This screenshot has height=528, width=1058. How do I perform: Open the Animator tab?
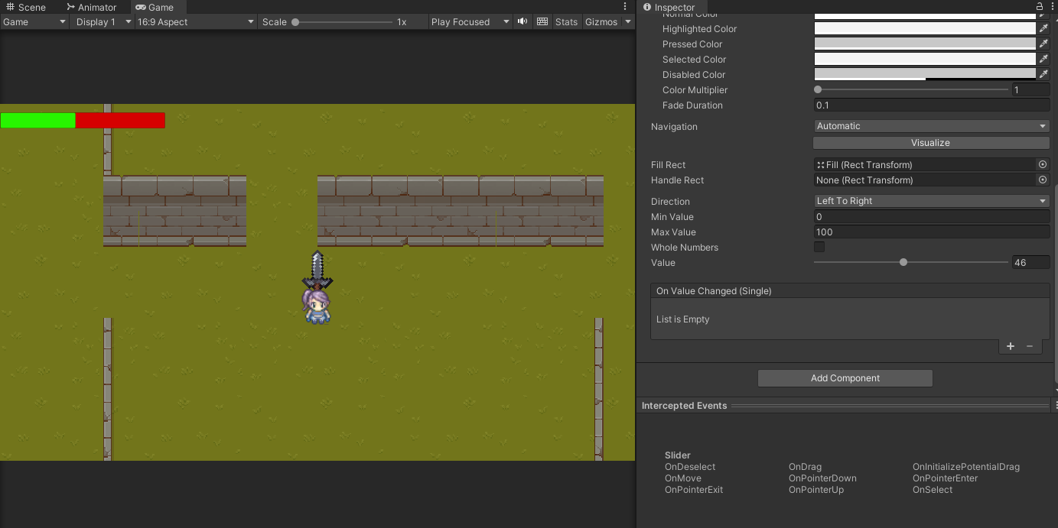click(x=90, y=7)
